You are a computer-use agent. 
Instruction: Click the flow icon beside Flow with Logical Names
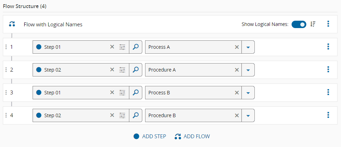pyautogui.click(x=12, y=24)
